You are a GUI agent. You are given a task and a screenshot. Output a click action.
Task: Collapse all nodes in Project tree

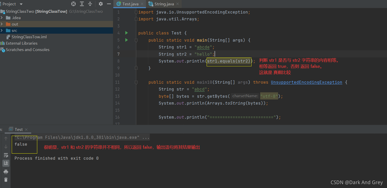click(x=90, y=4)
